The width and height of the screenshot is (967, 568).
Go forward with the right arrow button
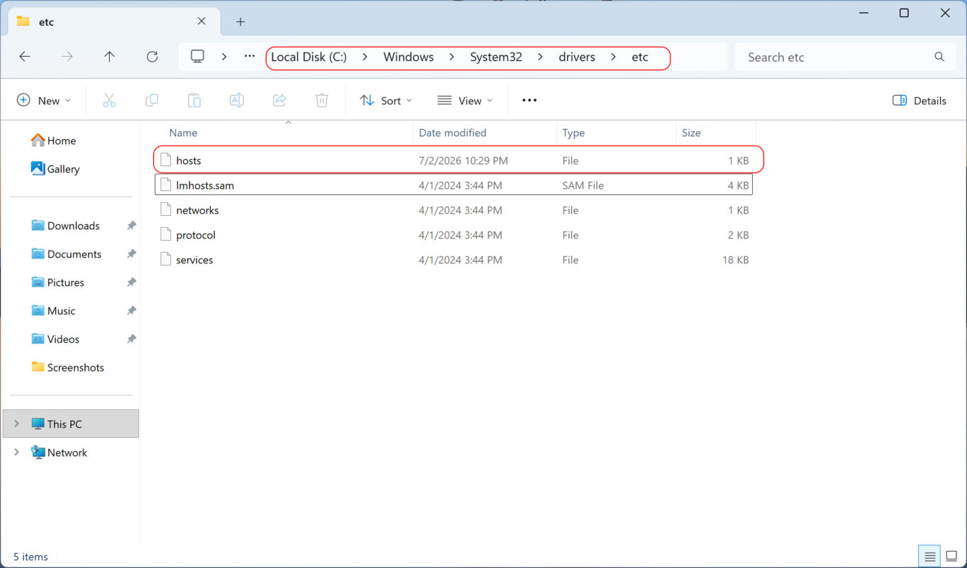67,57
